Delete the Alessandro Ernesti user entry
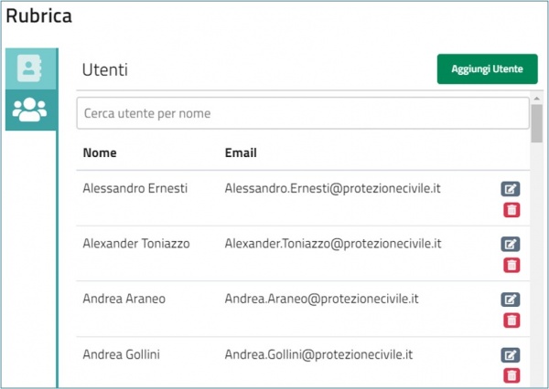Viewport: 549px width, 389px height. pyautogui.click(x=511, y=210)
